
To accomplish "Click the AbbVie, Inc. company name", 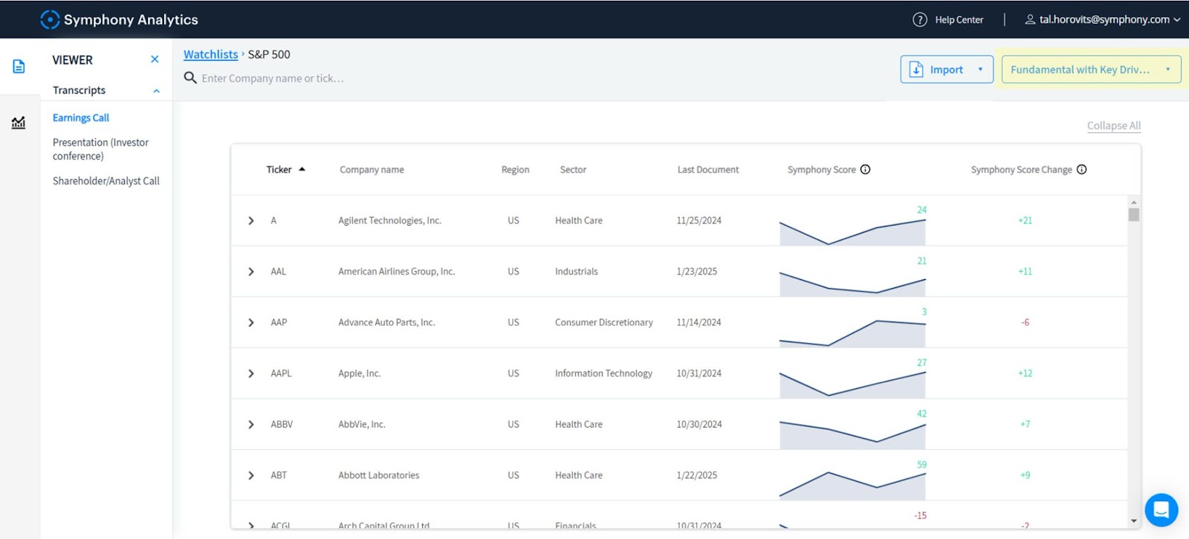I will tap(362, 425).
